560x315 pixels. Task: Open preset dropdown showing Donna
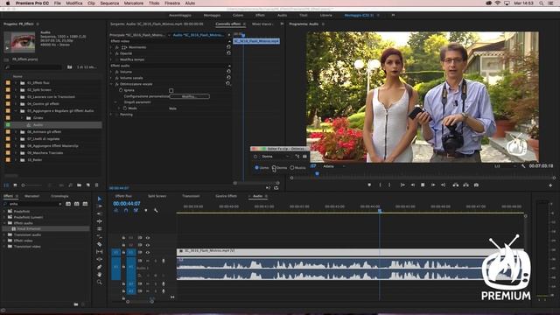(276, 157)
